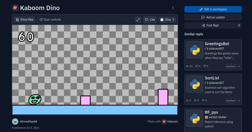Open the three-dot more options menu
The height and width of the screenshot is (132, 252).
point(173,8)
